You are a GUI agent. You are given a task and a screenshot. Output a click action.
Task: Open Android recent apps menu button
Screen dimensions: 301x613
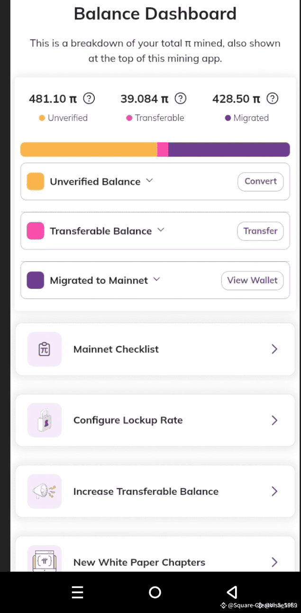point(77,592)
